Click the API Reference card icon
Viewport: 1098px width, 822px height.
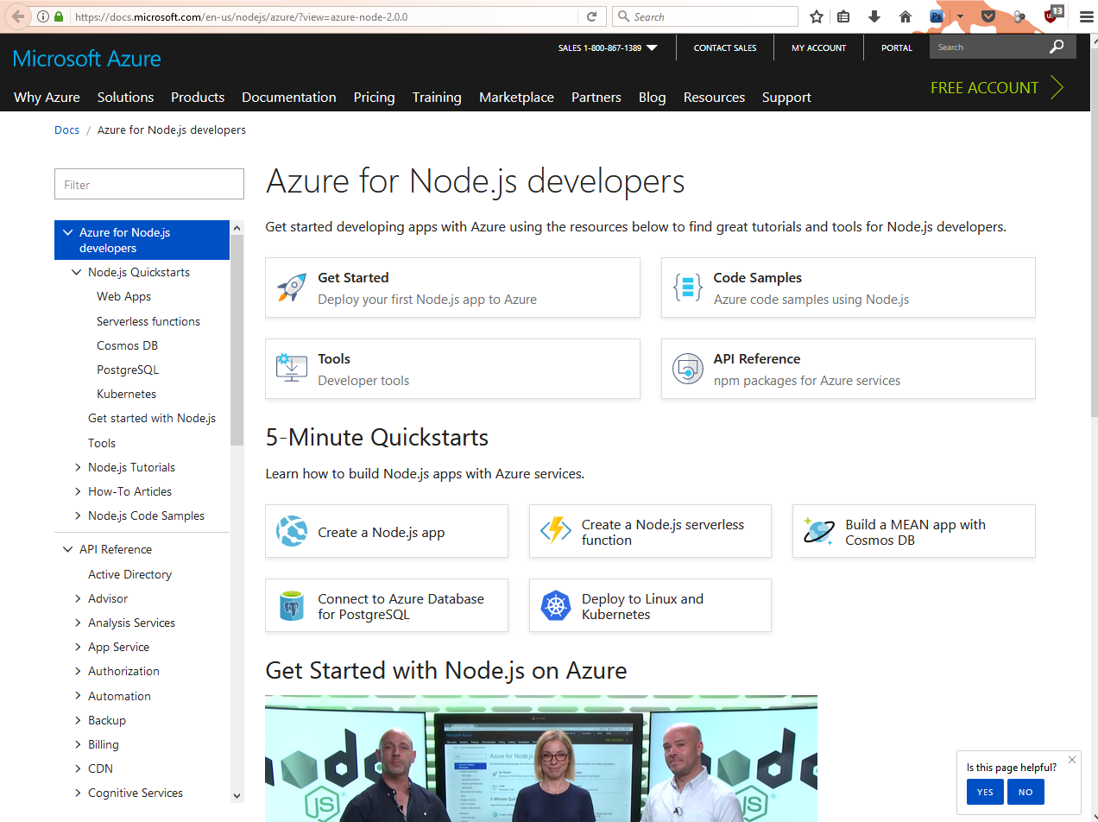tap(688, 369)
